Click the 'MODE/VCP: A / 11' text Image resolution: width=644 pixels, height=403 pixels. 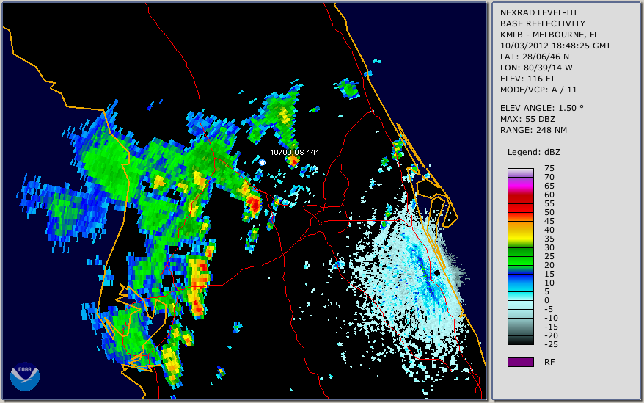tap(538, 90)
